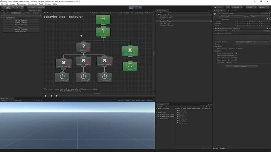Click the Export button in Behavior Designer
Screen dimensions: 271x152
[x=126, y=13]
